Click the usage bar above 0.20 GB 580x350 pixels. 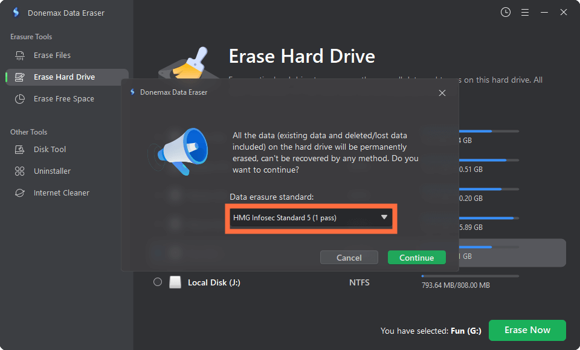[x=489, y=189]
